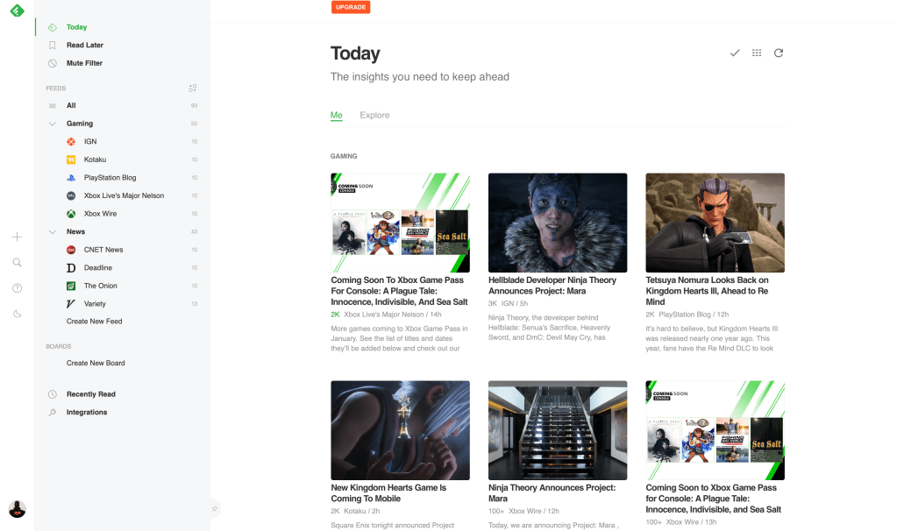
Task: Click the mark all as read checkmark
Action: pos(735,53)
